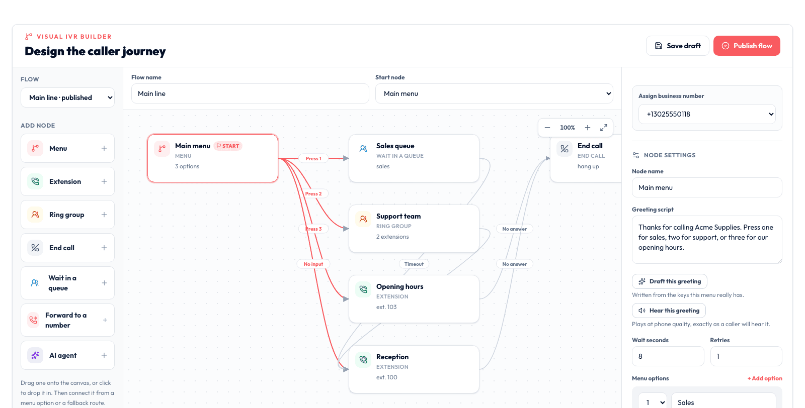The image size is (805, 408).
Task: Save the flow as a draft
Action: point(678,46)
